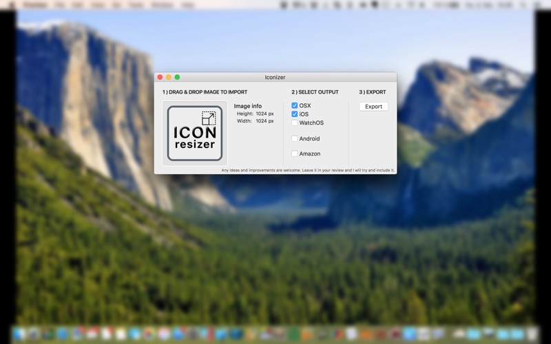The height and width of the screenshot is (344, 551).
Task: Uncheck the OSX output checkbox
Action: pos(295,105)
